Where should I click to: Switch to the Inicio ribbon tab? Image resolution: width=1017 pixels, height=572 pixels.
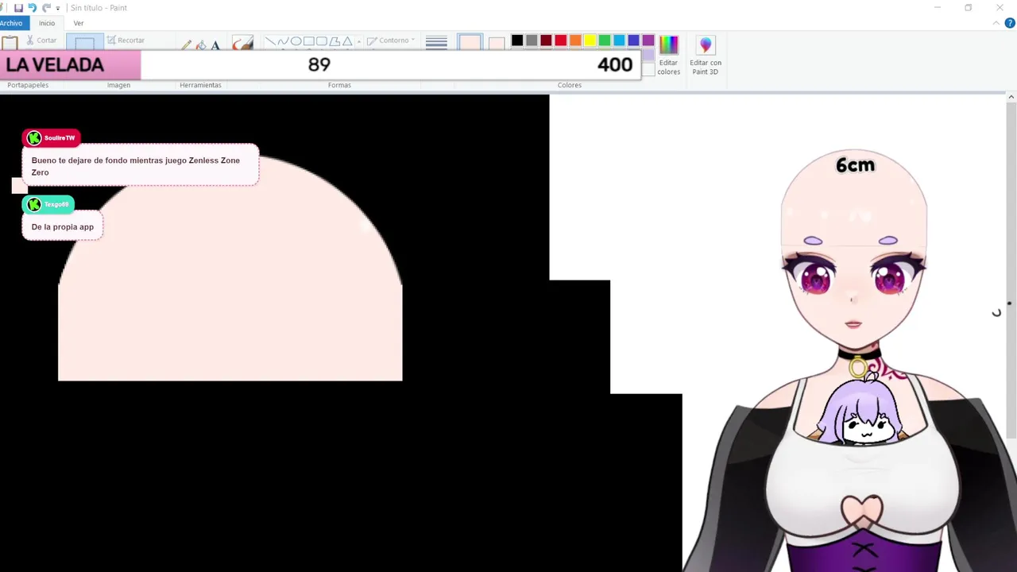point(47,23)
